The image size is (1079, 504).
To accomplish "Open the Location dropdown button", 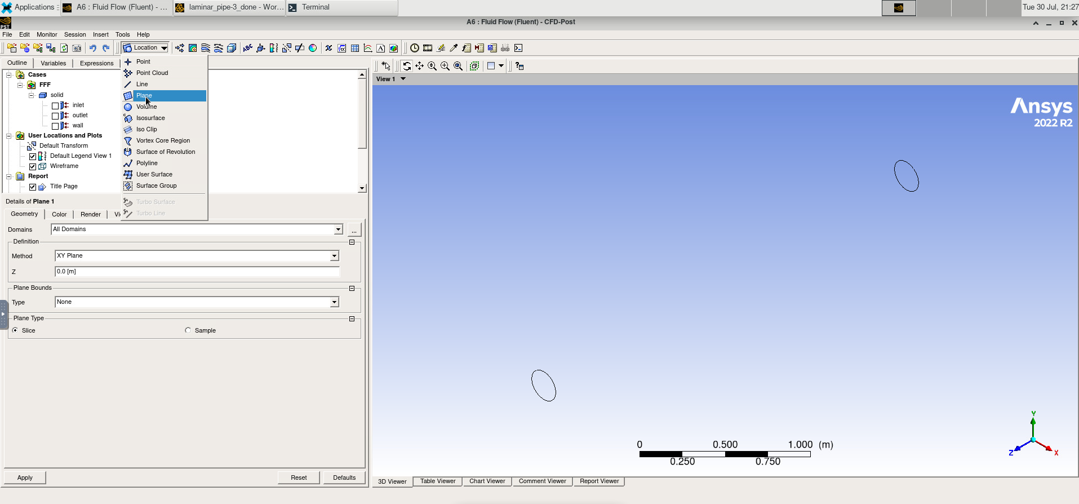I will coord(145,48).
